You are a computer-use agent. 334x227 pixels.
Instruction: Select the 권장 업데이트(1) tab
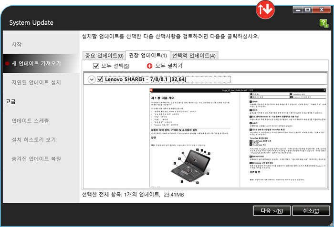(147, 55)
